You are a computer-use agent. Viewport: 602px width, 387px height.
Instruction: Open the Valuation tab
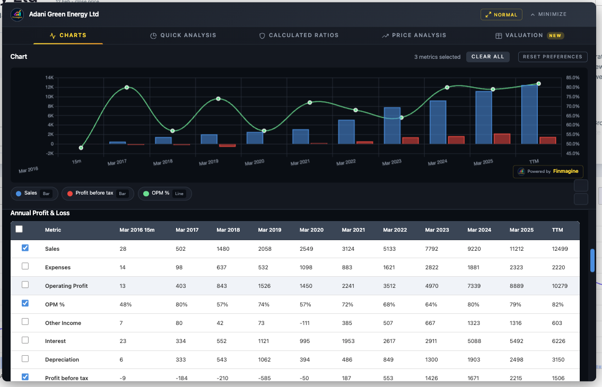tap(523, 36)
